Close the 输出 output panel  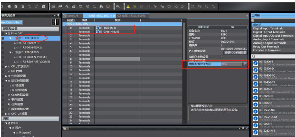(x=247, y=129)
